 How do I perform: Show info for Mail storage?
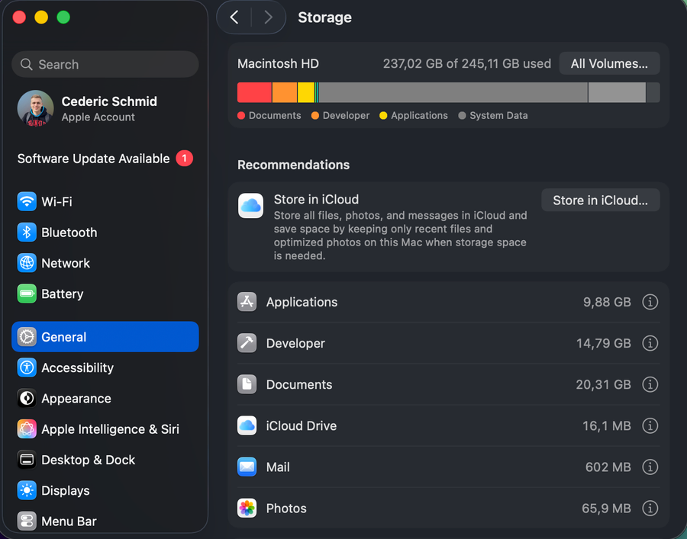(650, 467)
